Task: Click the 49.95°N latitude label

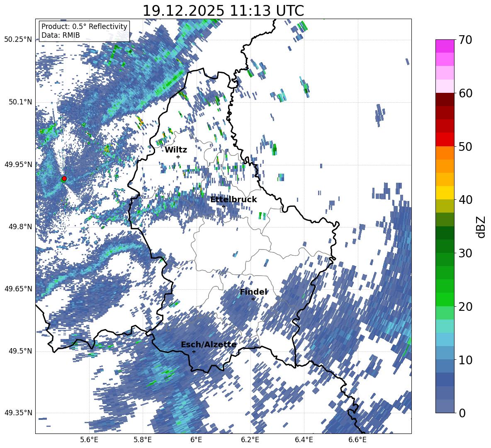Action: pos(18,165)
